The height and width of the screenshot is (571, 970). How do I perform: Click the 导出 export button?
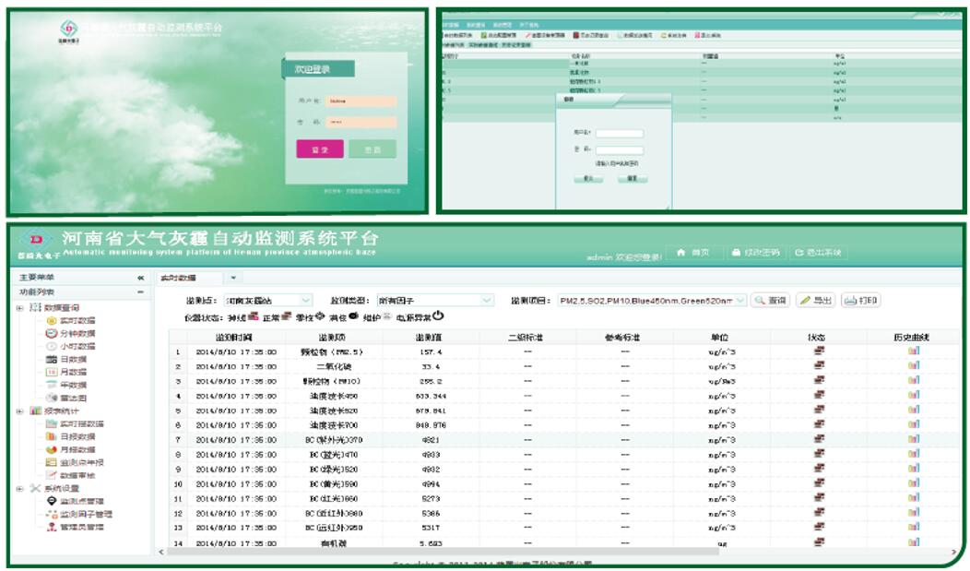point(815,301)
